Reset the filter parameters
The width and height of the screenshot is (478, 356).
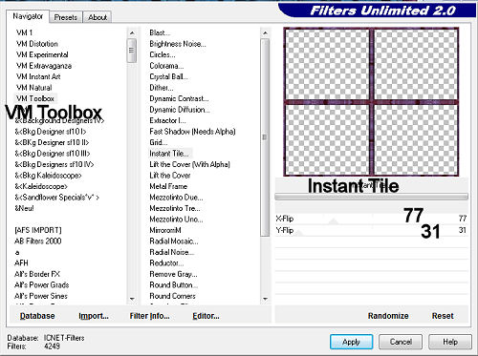point(443,316)
